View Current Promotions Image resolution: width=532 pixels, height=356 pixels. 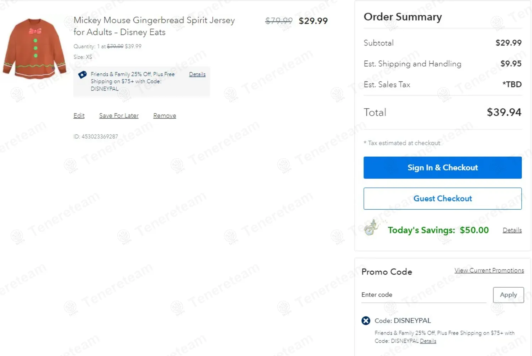coord(489,271)
